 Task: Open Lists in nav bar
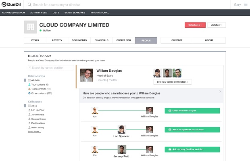56,13
